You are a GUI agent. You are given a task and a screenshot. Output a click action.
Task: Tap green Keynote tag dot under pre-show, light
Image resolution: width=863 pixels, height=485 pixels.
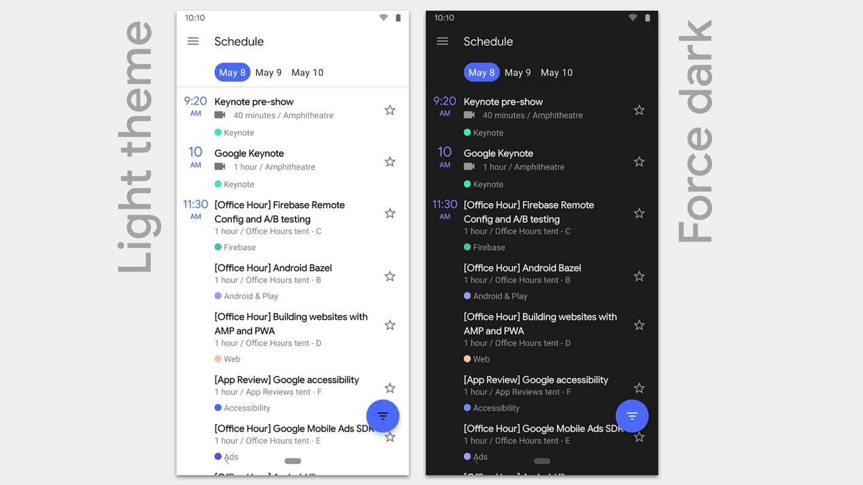coord(218,132)
